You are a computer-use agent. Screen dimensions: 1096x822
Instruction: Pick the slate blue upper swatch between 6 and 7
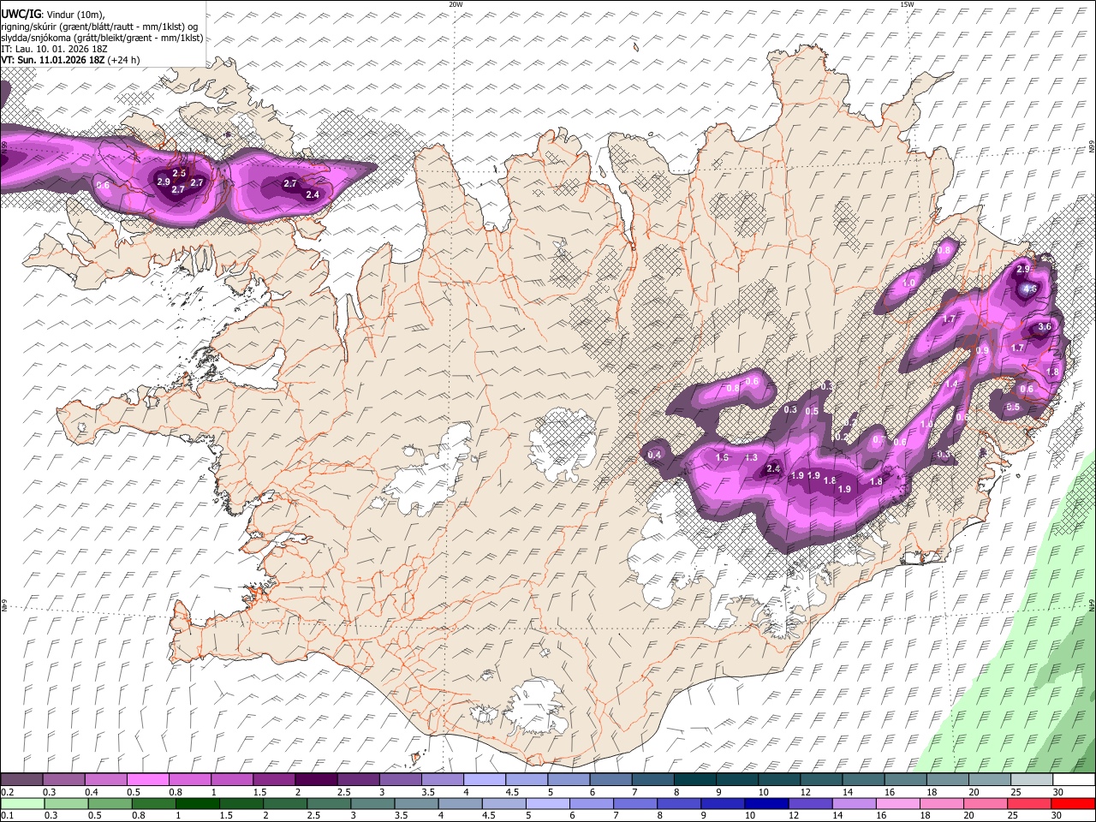[611, 780]
